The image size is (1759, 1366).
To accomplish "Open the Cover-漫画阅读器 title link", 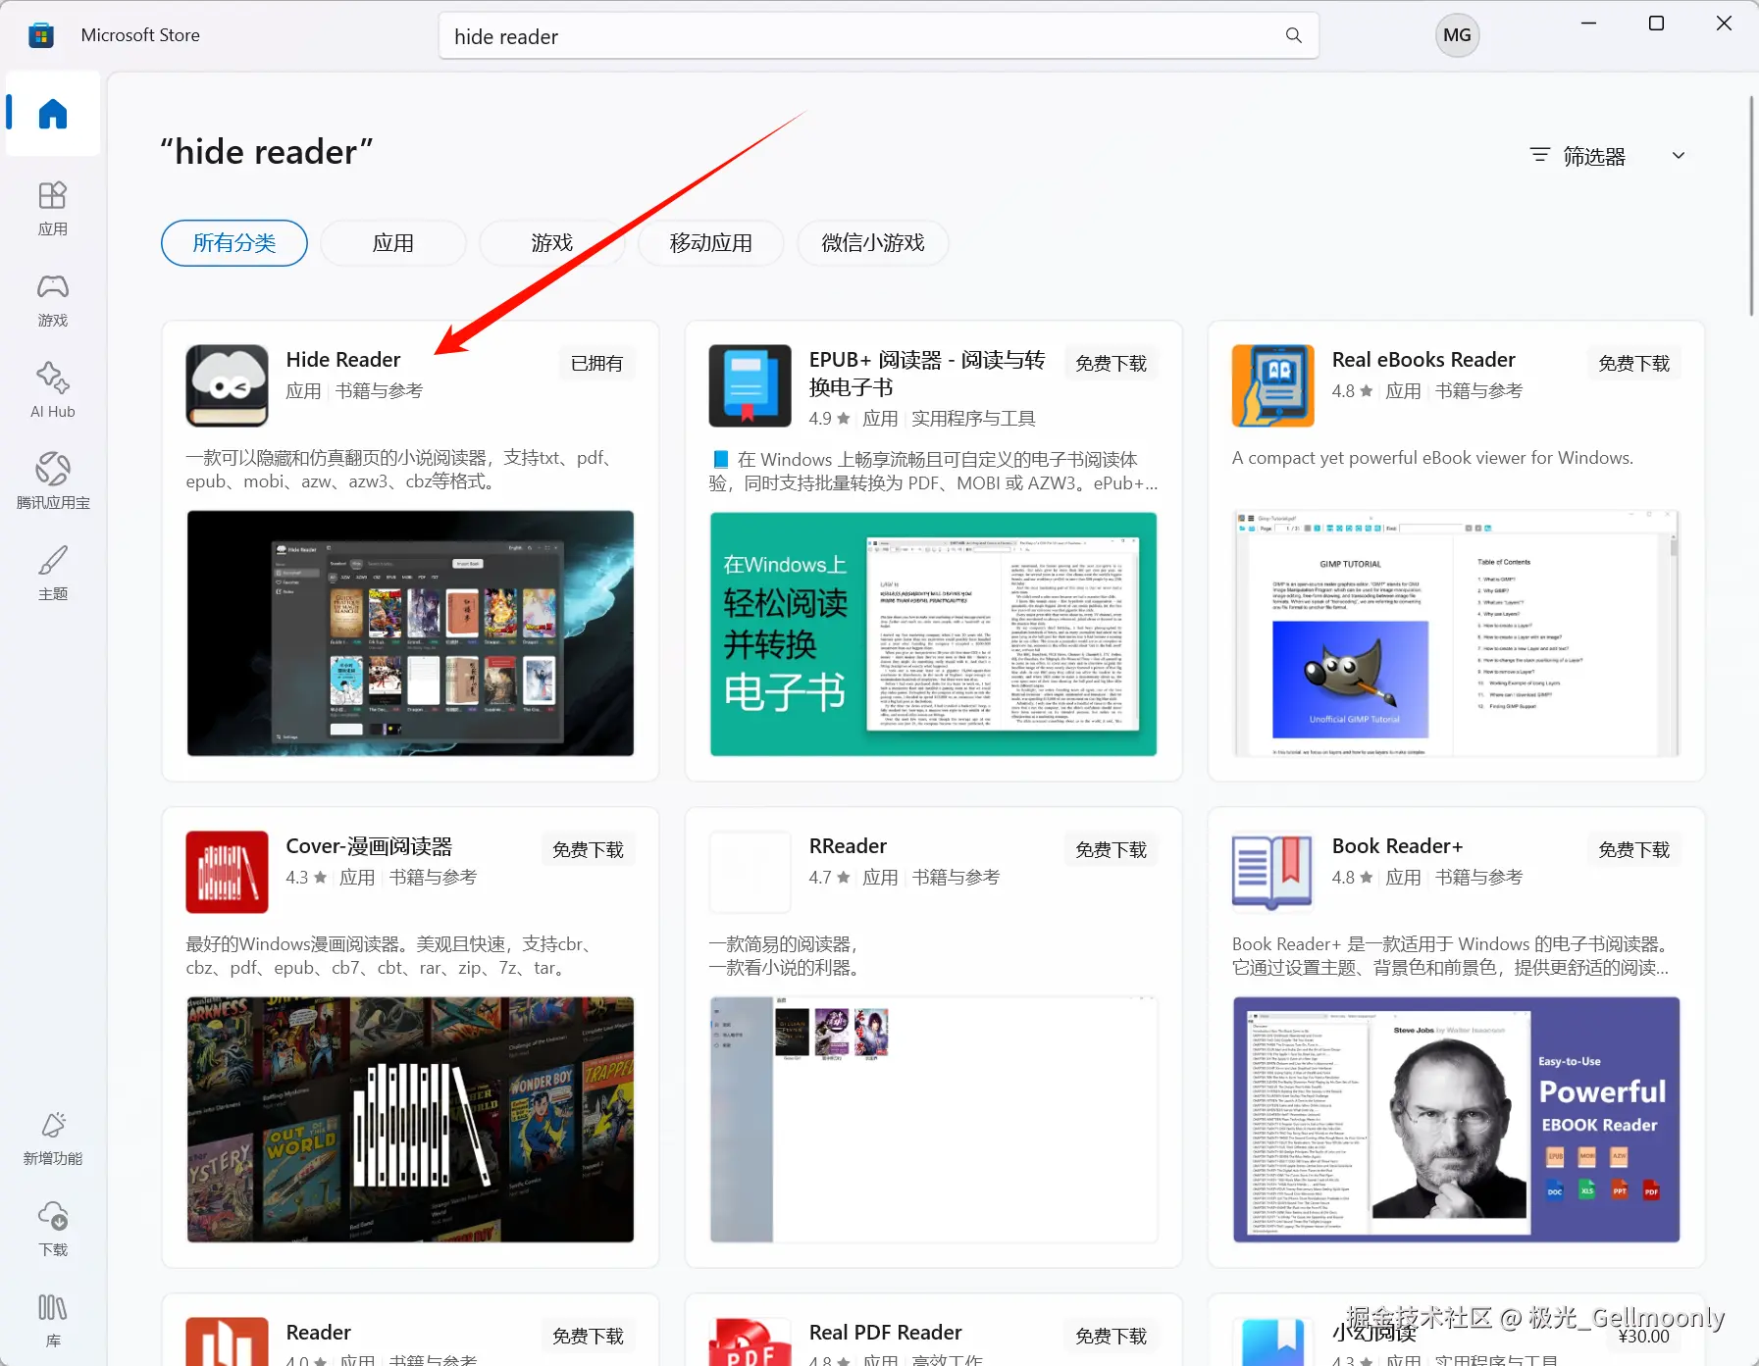I will point(369,846).
